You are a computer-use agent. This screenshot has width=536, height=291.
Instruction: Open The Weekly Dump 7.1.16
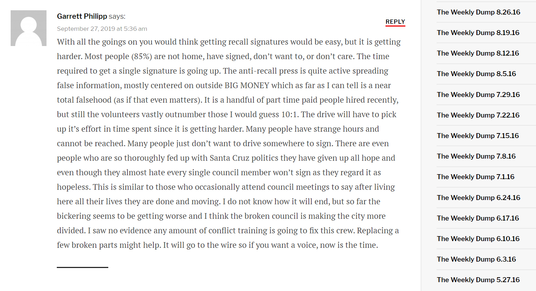pos(475,177)
